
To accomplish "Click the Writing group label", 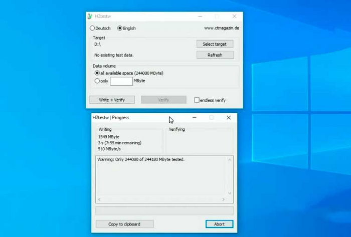I will point(105,129).
